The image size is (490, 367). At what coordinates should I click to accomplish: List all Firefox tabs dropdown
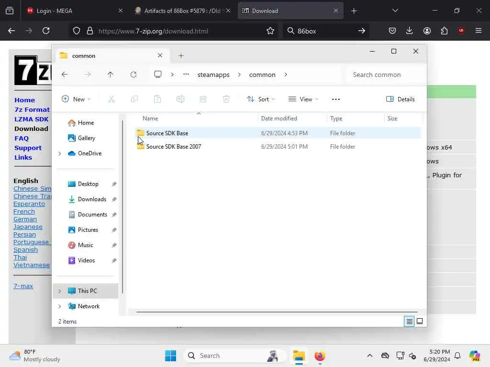point(395,11)
